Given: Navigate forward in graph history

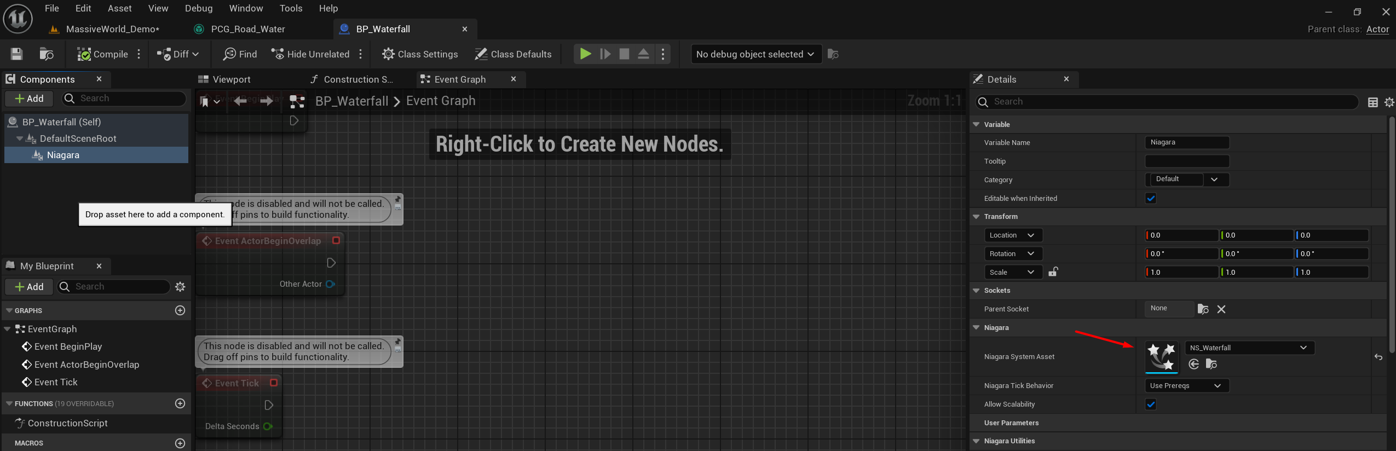Looking at the screenshot, I should tap(267, 101).
